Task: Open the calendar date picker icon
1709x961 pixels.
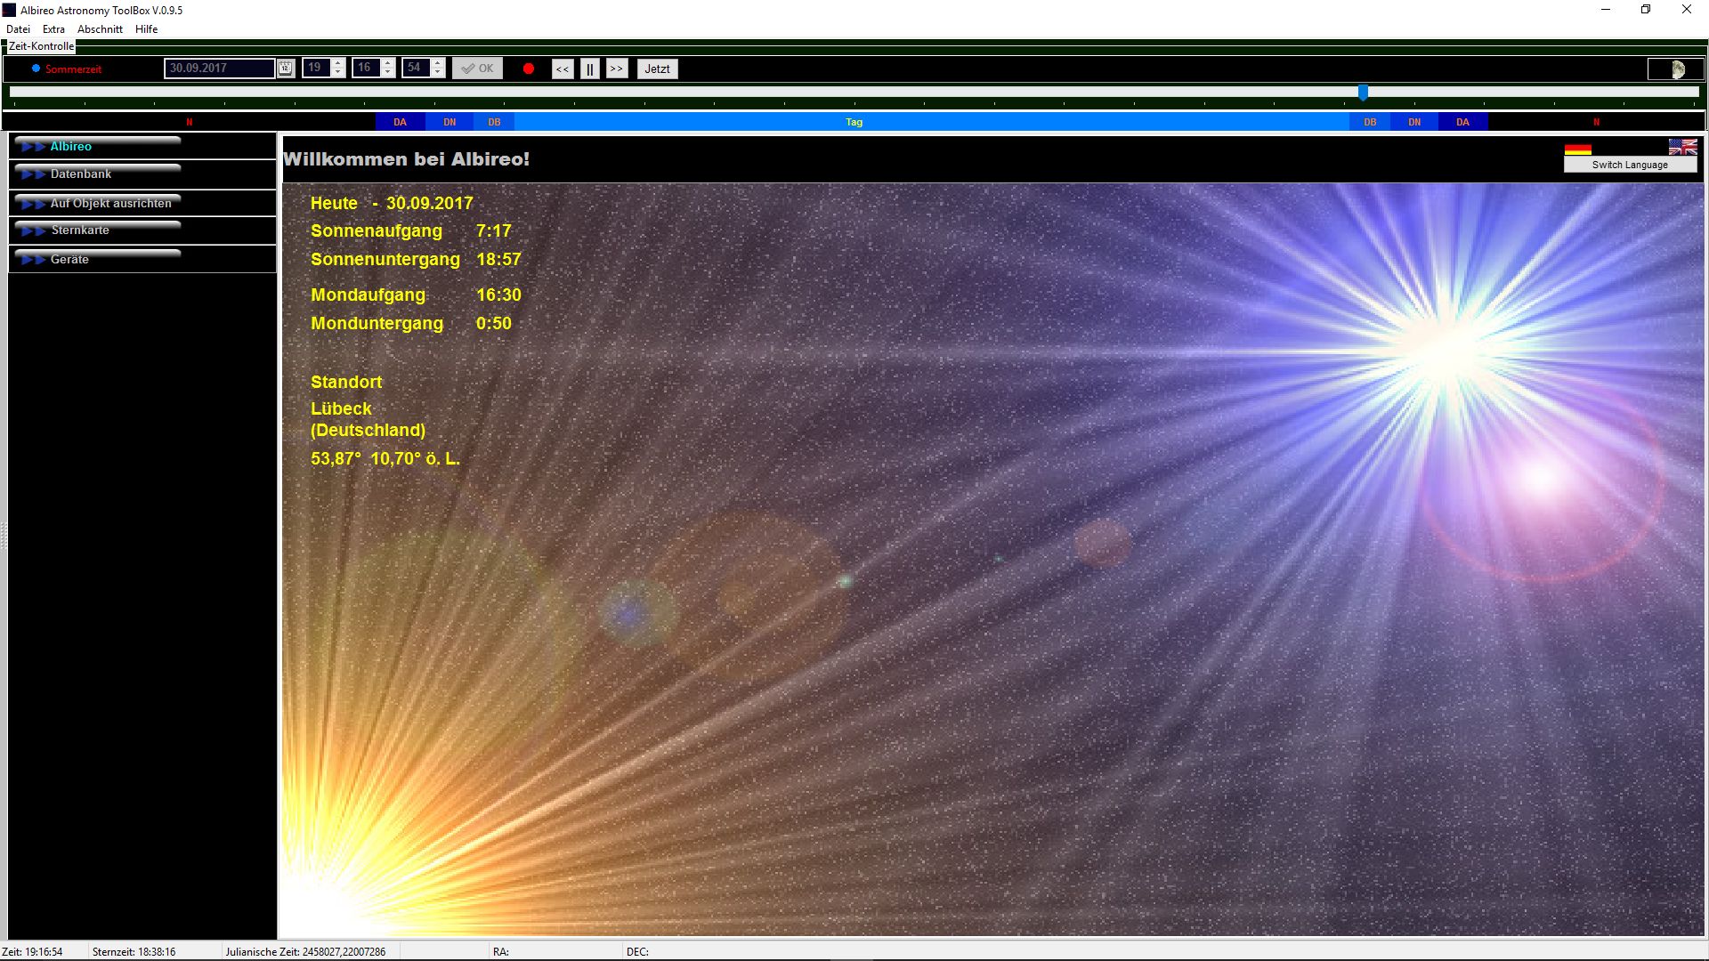Action: (286, 69)
